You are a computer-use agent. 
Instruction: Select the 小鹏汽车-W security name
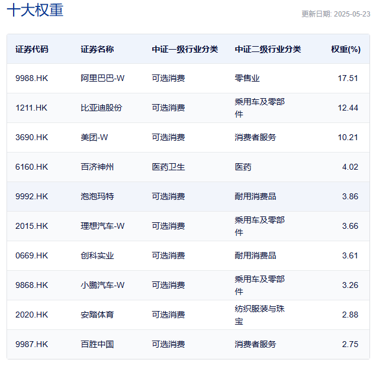[102, 285]
